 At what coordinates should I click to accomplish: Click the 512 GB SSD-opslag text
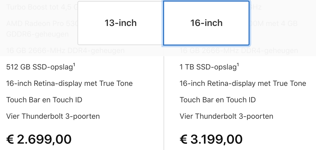(40, 67)
